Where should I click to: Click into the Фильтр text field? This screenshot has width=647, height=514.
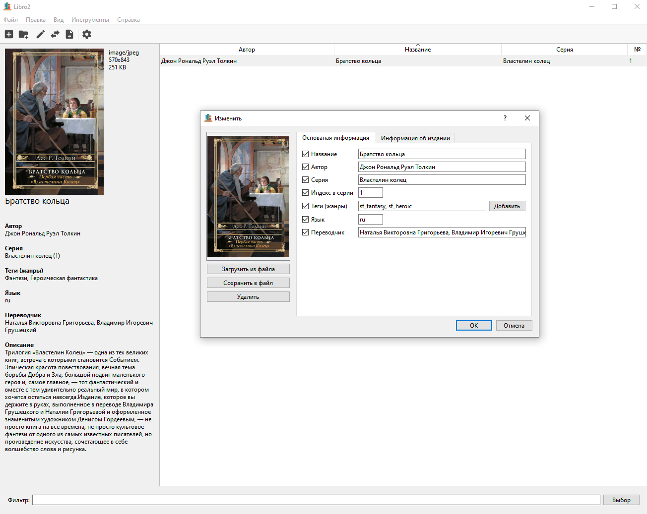tap(316, 500)
